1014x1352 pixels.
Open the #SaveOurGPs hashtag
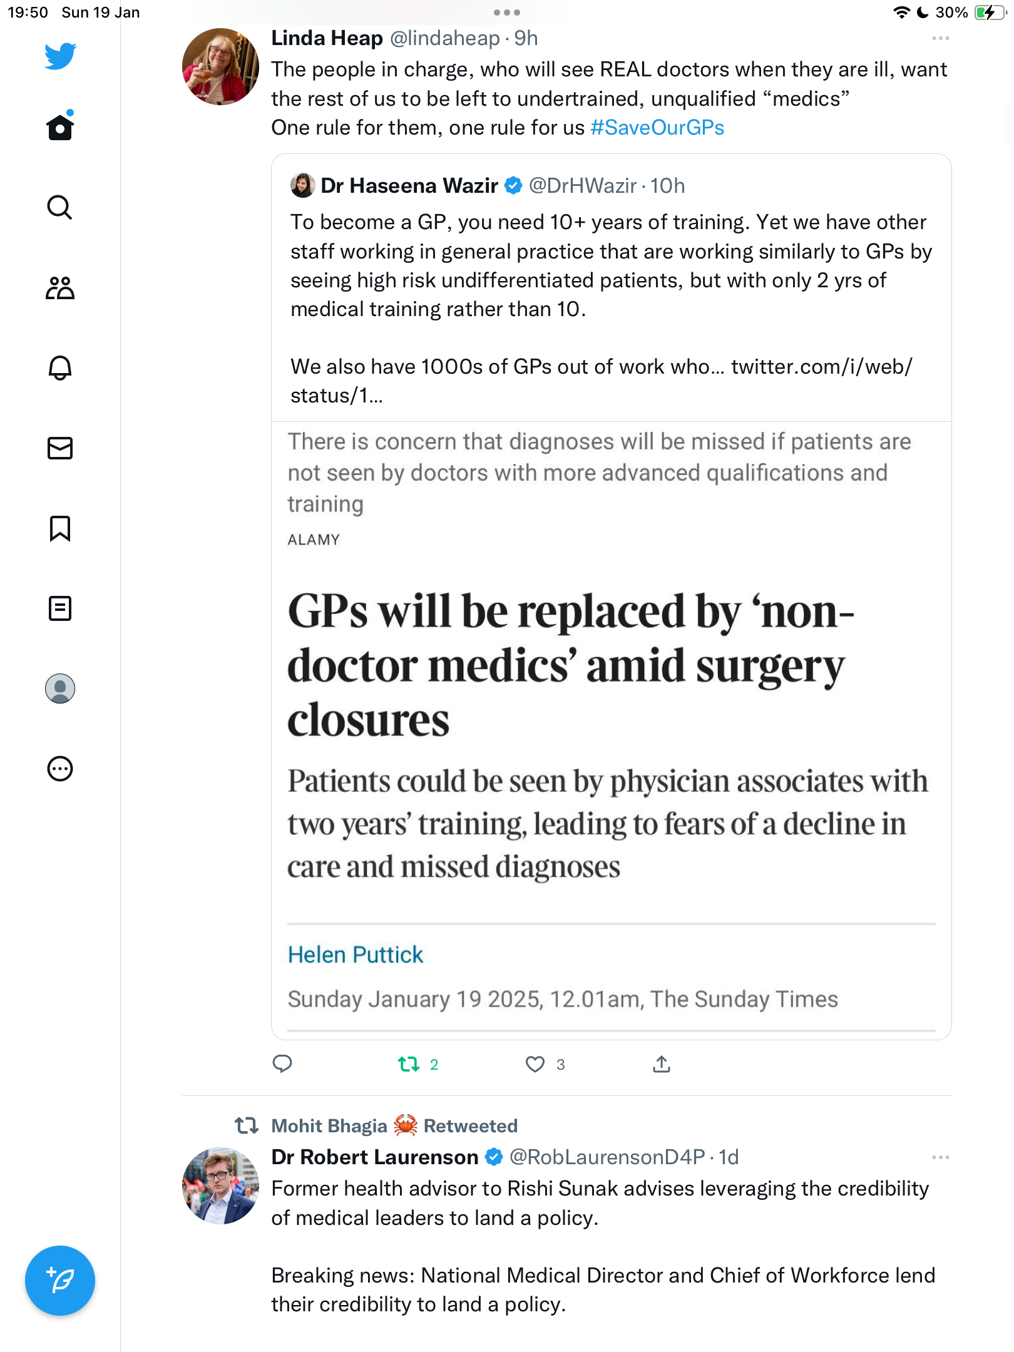click(x=657, y=128)
